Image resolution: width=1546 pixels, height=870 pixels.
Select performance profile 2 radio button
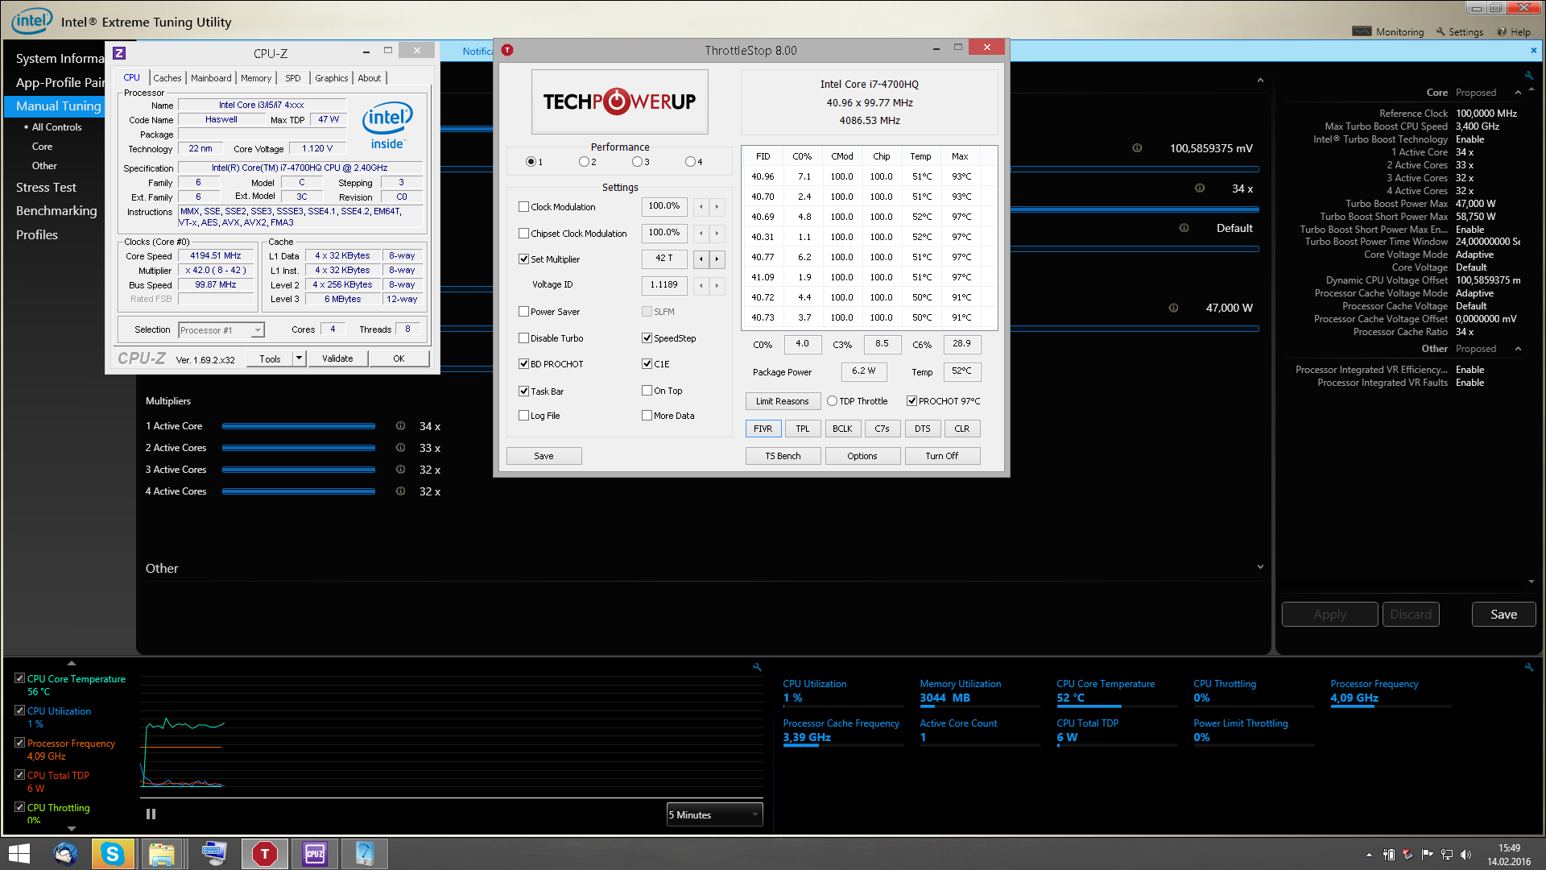click(x=584, y=162)
